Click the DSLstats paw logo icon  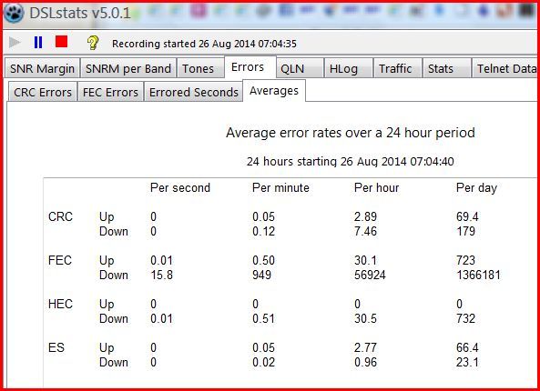14,13
